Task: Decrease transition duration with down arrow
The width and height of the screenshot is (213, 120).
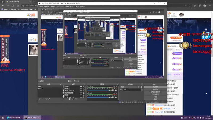Action: [x=142, y=90]
